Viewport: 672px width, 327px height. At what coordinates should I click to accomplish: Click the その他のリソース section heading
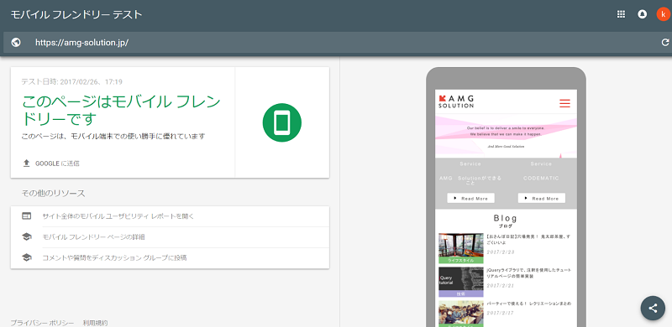click(53, 193)
